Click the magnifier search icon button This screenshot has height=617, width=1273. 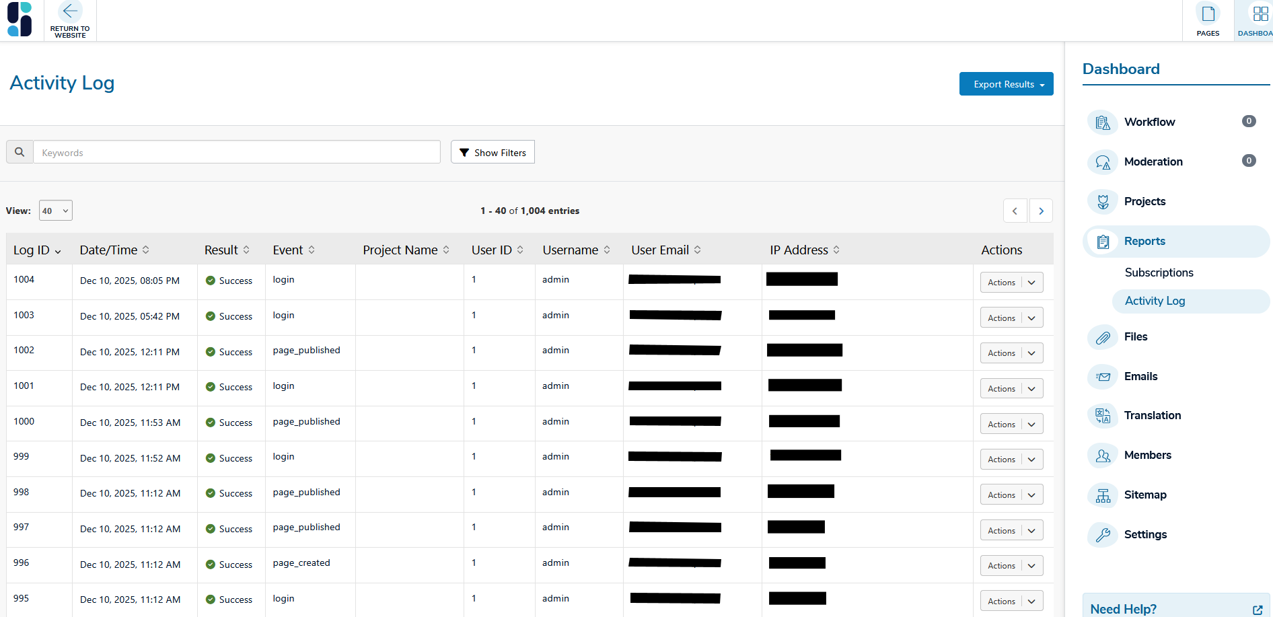tap(20, 152)
